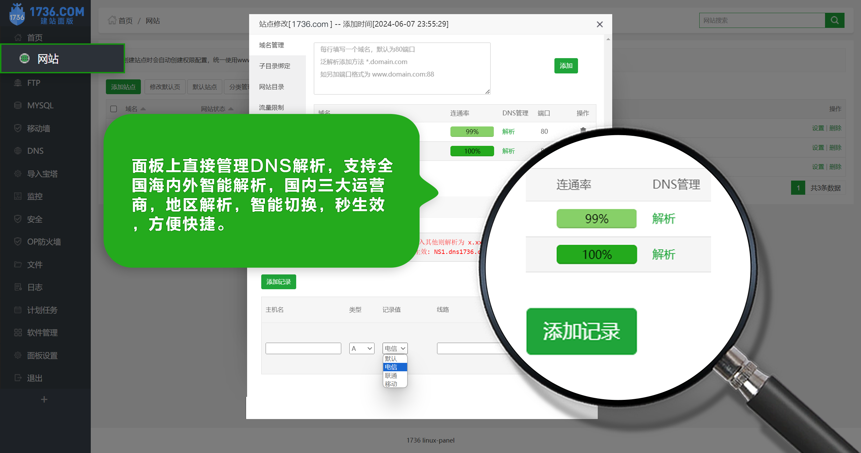Click the dialog scrollbar up arrow
The width and height of the screenshot is (861, 453).
[608, 39]
